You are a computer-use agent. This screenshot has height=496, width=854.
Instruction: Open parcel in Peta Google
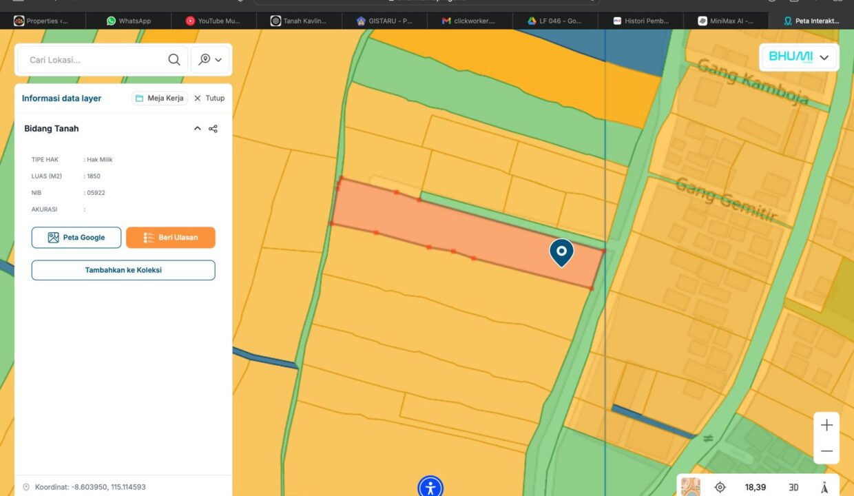(76, 238)
